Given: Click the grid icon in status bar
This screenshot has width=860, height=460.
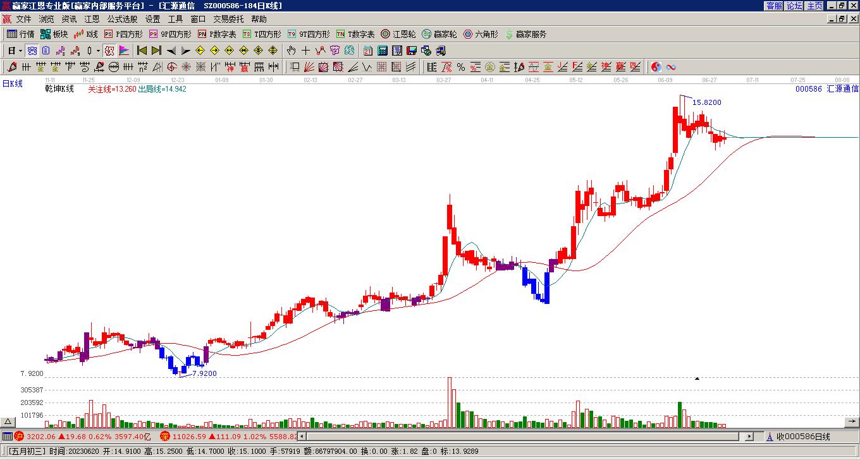Looking at the screenshot, I should 7,436.
